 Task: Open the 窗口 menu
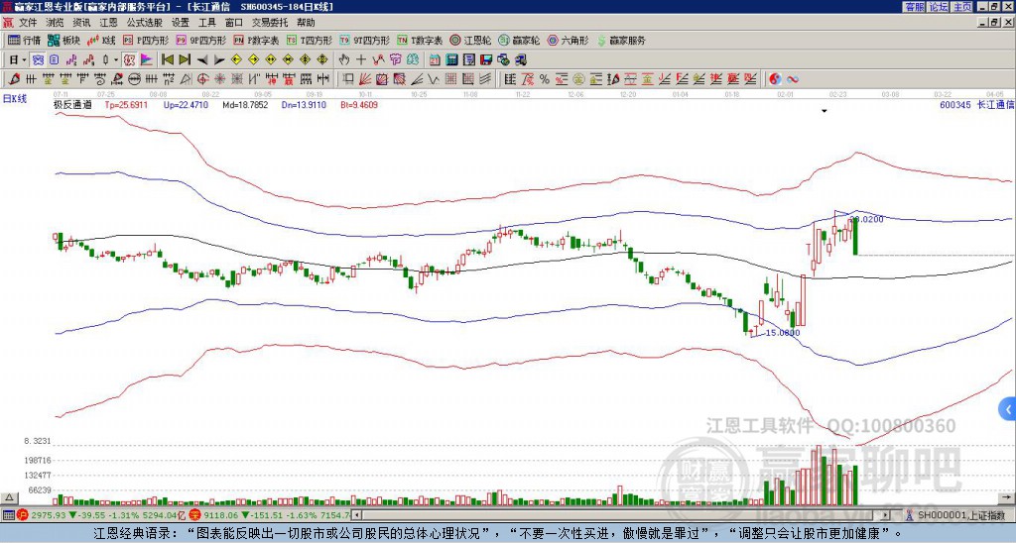coord(234,23)
